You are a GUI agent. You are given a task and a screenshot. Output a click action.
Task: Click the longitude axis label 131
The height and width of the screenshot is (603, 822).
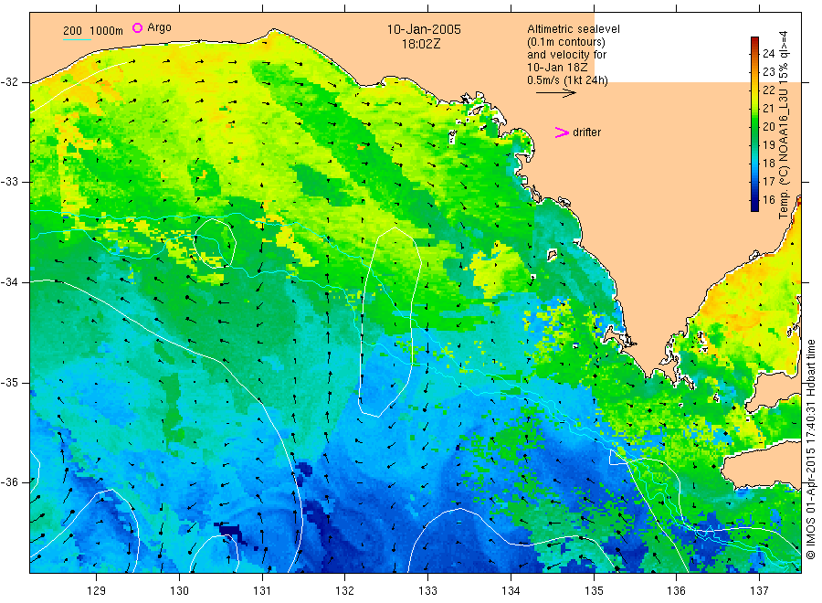[x=262, y=591]
